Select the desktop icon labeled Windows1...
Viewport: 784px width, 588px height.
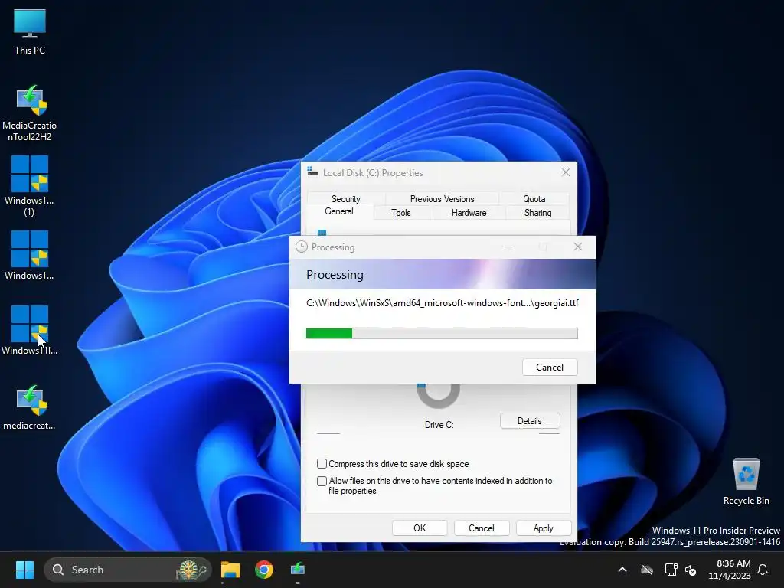(x=30, y=255)
